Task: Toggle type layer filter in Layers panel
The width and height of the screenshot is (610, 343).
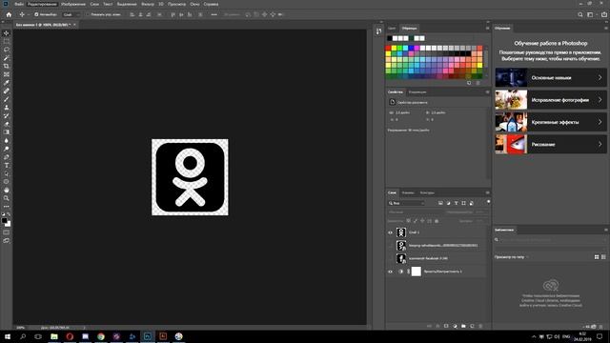Action: (x=456, y=203)
